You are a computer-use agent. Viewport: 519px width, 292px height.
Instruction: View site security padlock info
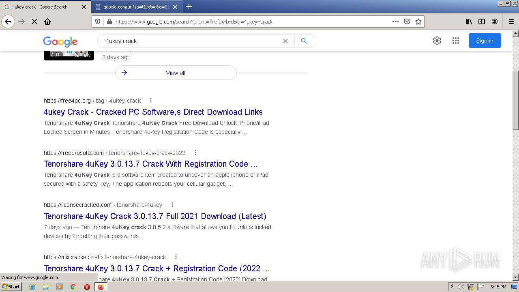click(x=109, y=21)
